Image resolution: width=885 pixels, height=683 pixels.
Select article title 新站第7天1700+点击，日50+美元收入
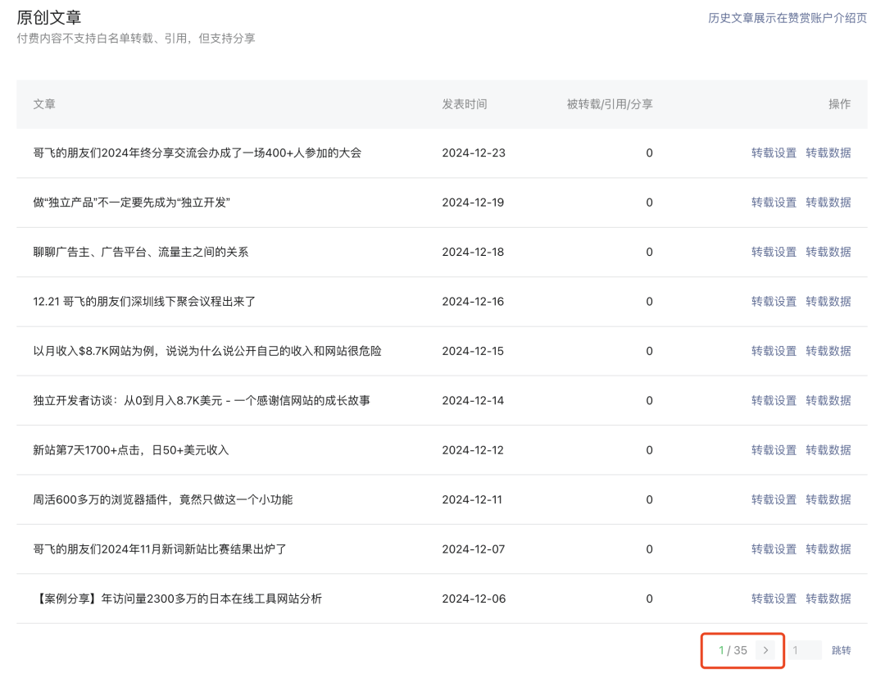click(x=131, y=450)
